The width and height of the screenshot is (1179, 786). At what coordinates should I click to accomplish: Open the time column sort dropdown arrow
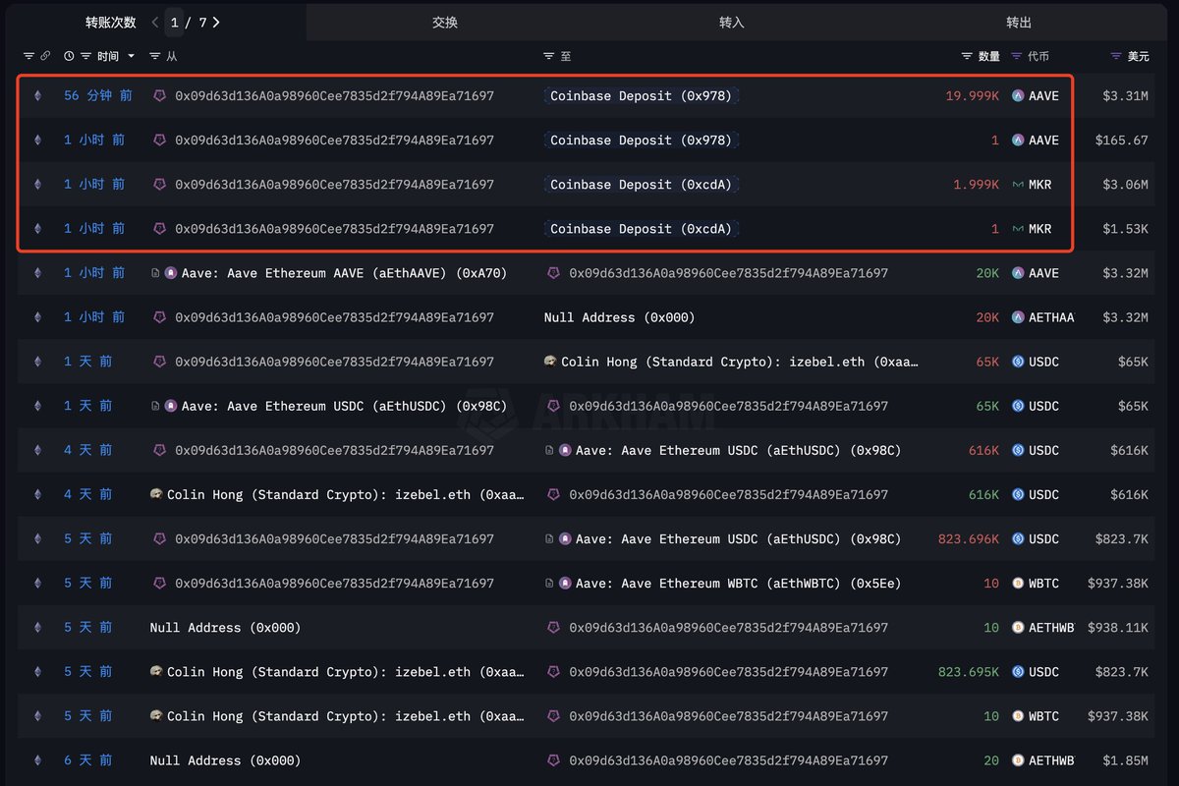click(130, 57)
